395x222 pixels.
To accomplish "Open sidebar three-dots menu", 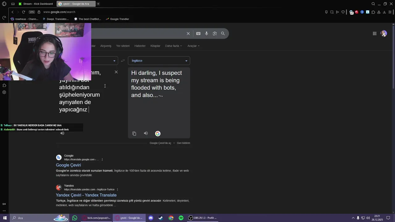I will (x=4, y=211).
